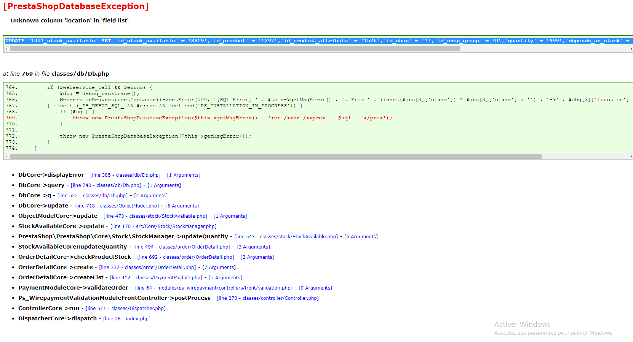Click code line 768 if ($sql) condition
This screenshot has width=633, height=342.
point(77,112)
